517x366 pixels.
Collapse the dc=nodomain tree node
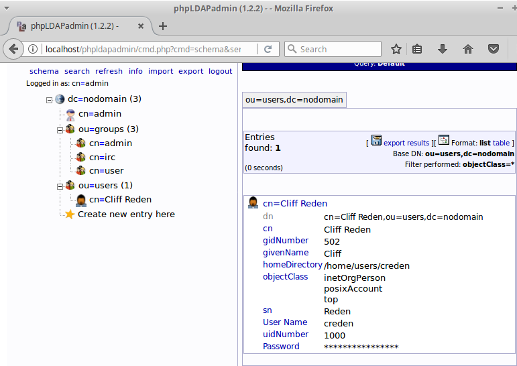49,100
